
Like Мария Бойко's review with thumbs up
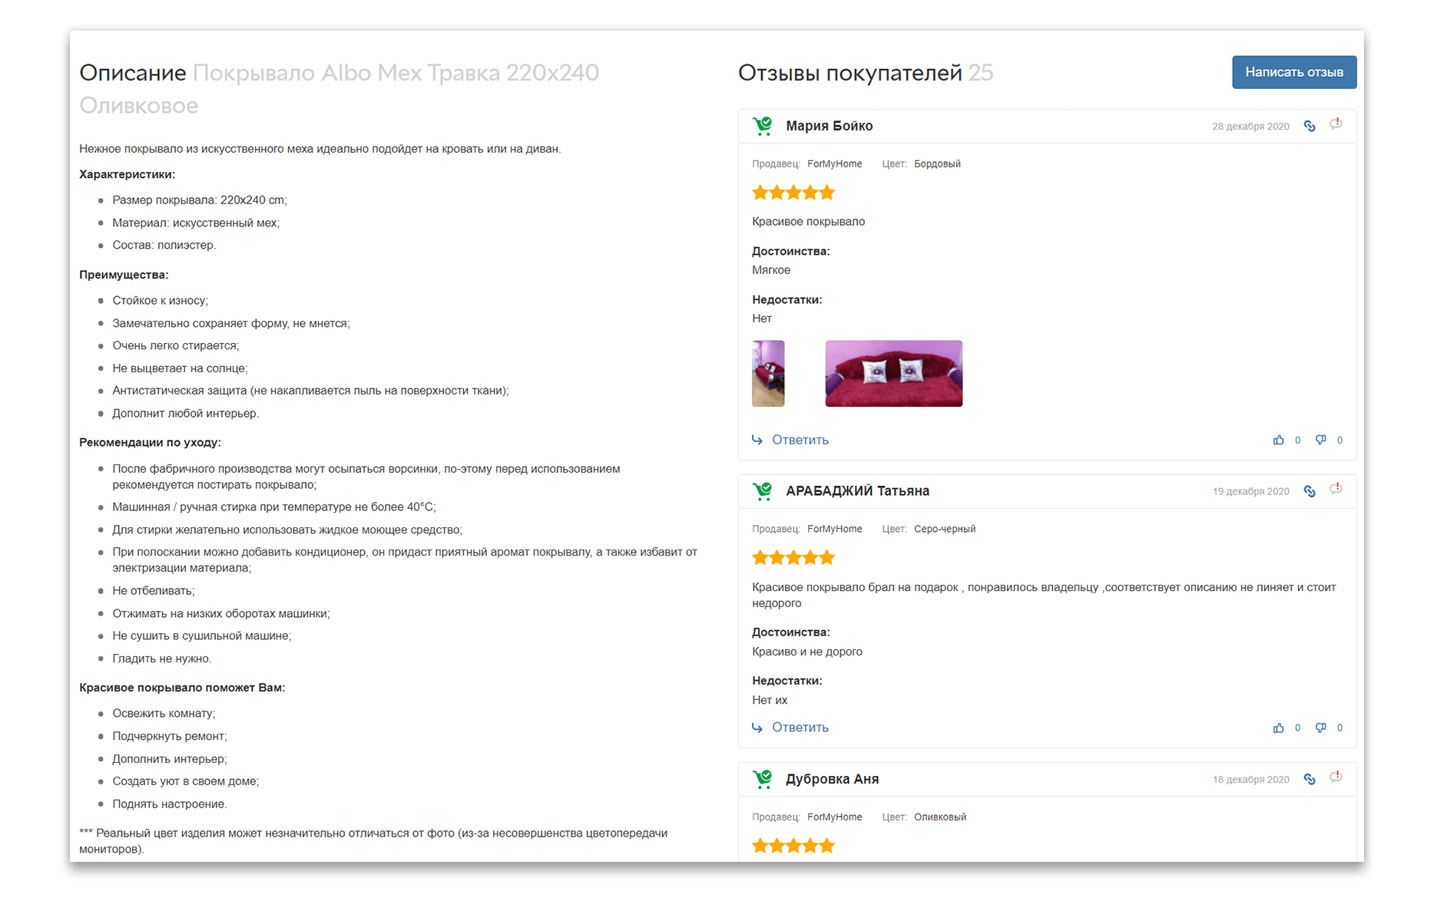click(x=1278, y=440)
